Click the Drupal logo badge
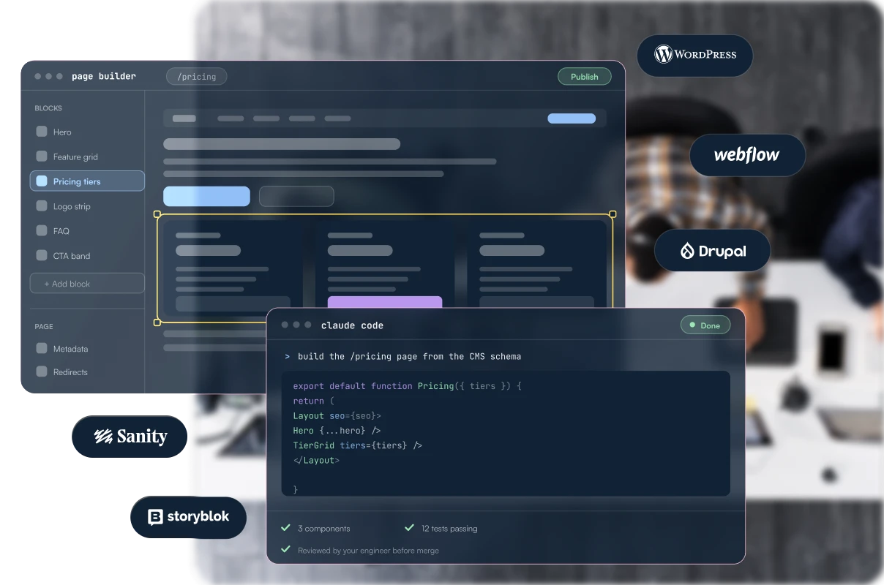884x585 pixels. [712, 251]
